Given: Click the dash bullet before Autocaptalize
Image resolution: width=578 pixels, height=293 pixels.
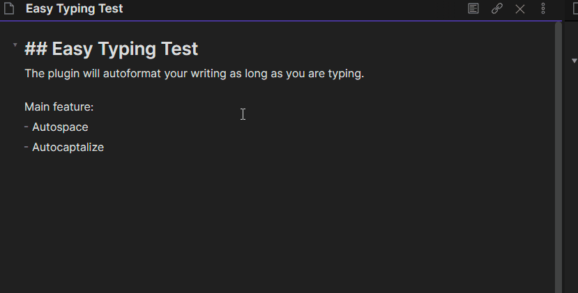Looking at the screenshot, I should click(26, 147).
